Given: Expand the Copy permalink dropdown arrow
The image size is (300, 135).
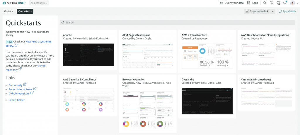Looking at the screenshot, I should tap(273, 11).
